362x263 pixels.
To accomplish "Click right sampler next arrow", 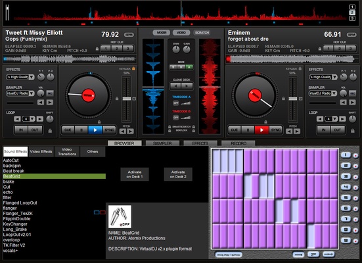I will (352, 103).
